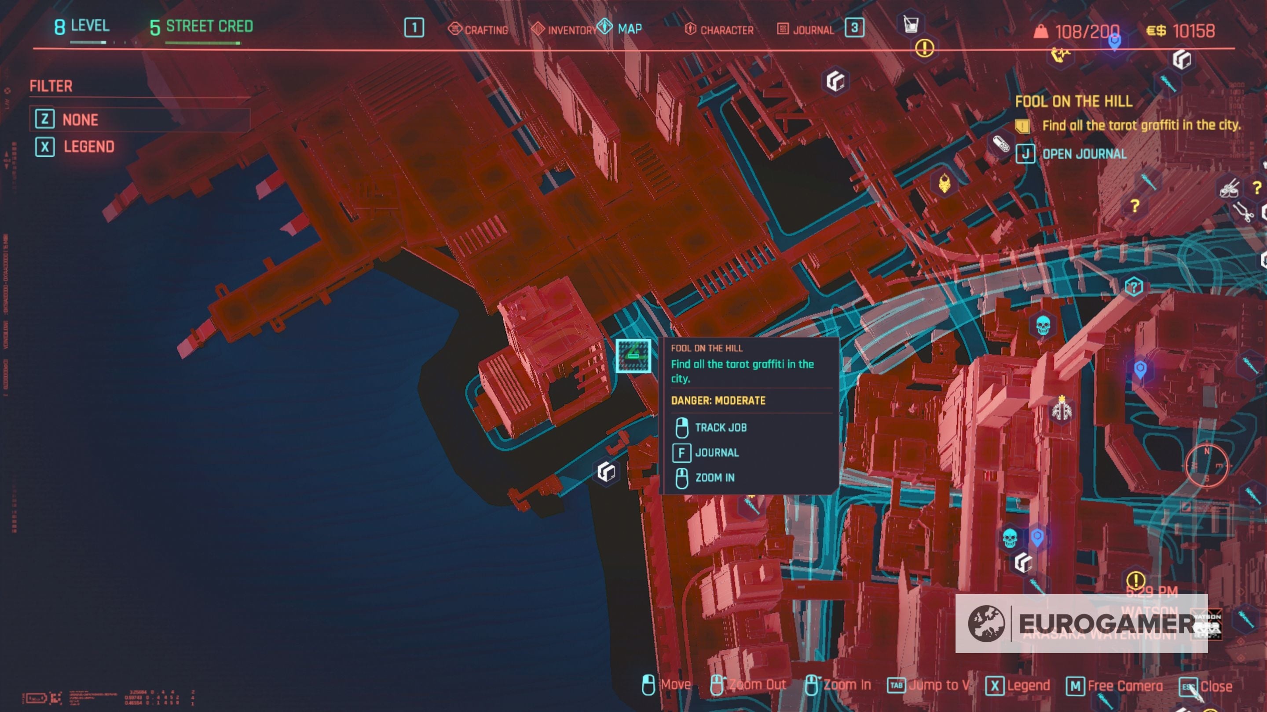Click fast travel point left of quest title
The image size is (1267, 712).
pos(835,80)
